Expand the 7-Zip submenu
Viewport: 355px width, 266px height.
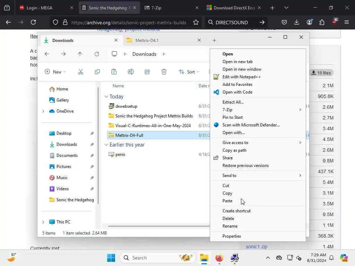[300, 110]
